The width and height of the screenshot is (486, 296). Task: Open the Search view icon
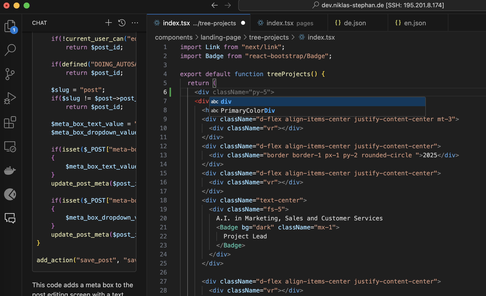[x=10, y=50]
